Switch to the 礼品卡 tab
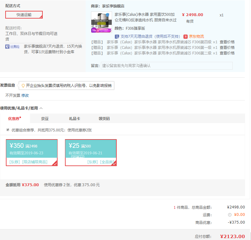 point(75,119)
